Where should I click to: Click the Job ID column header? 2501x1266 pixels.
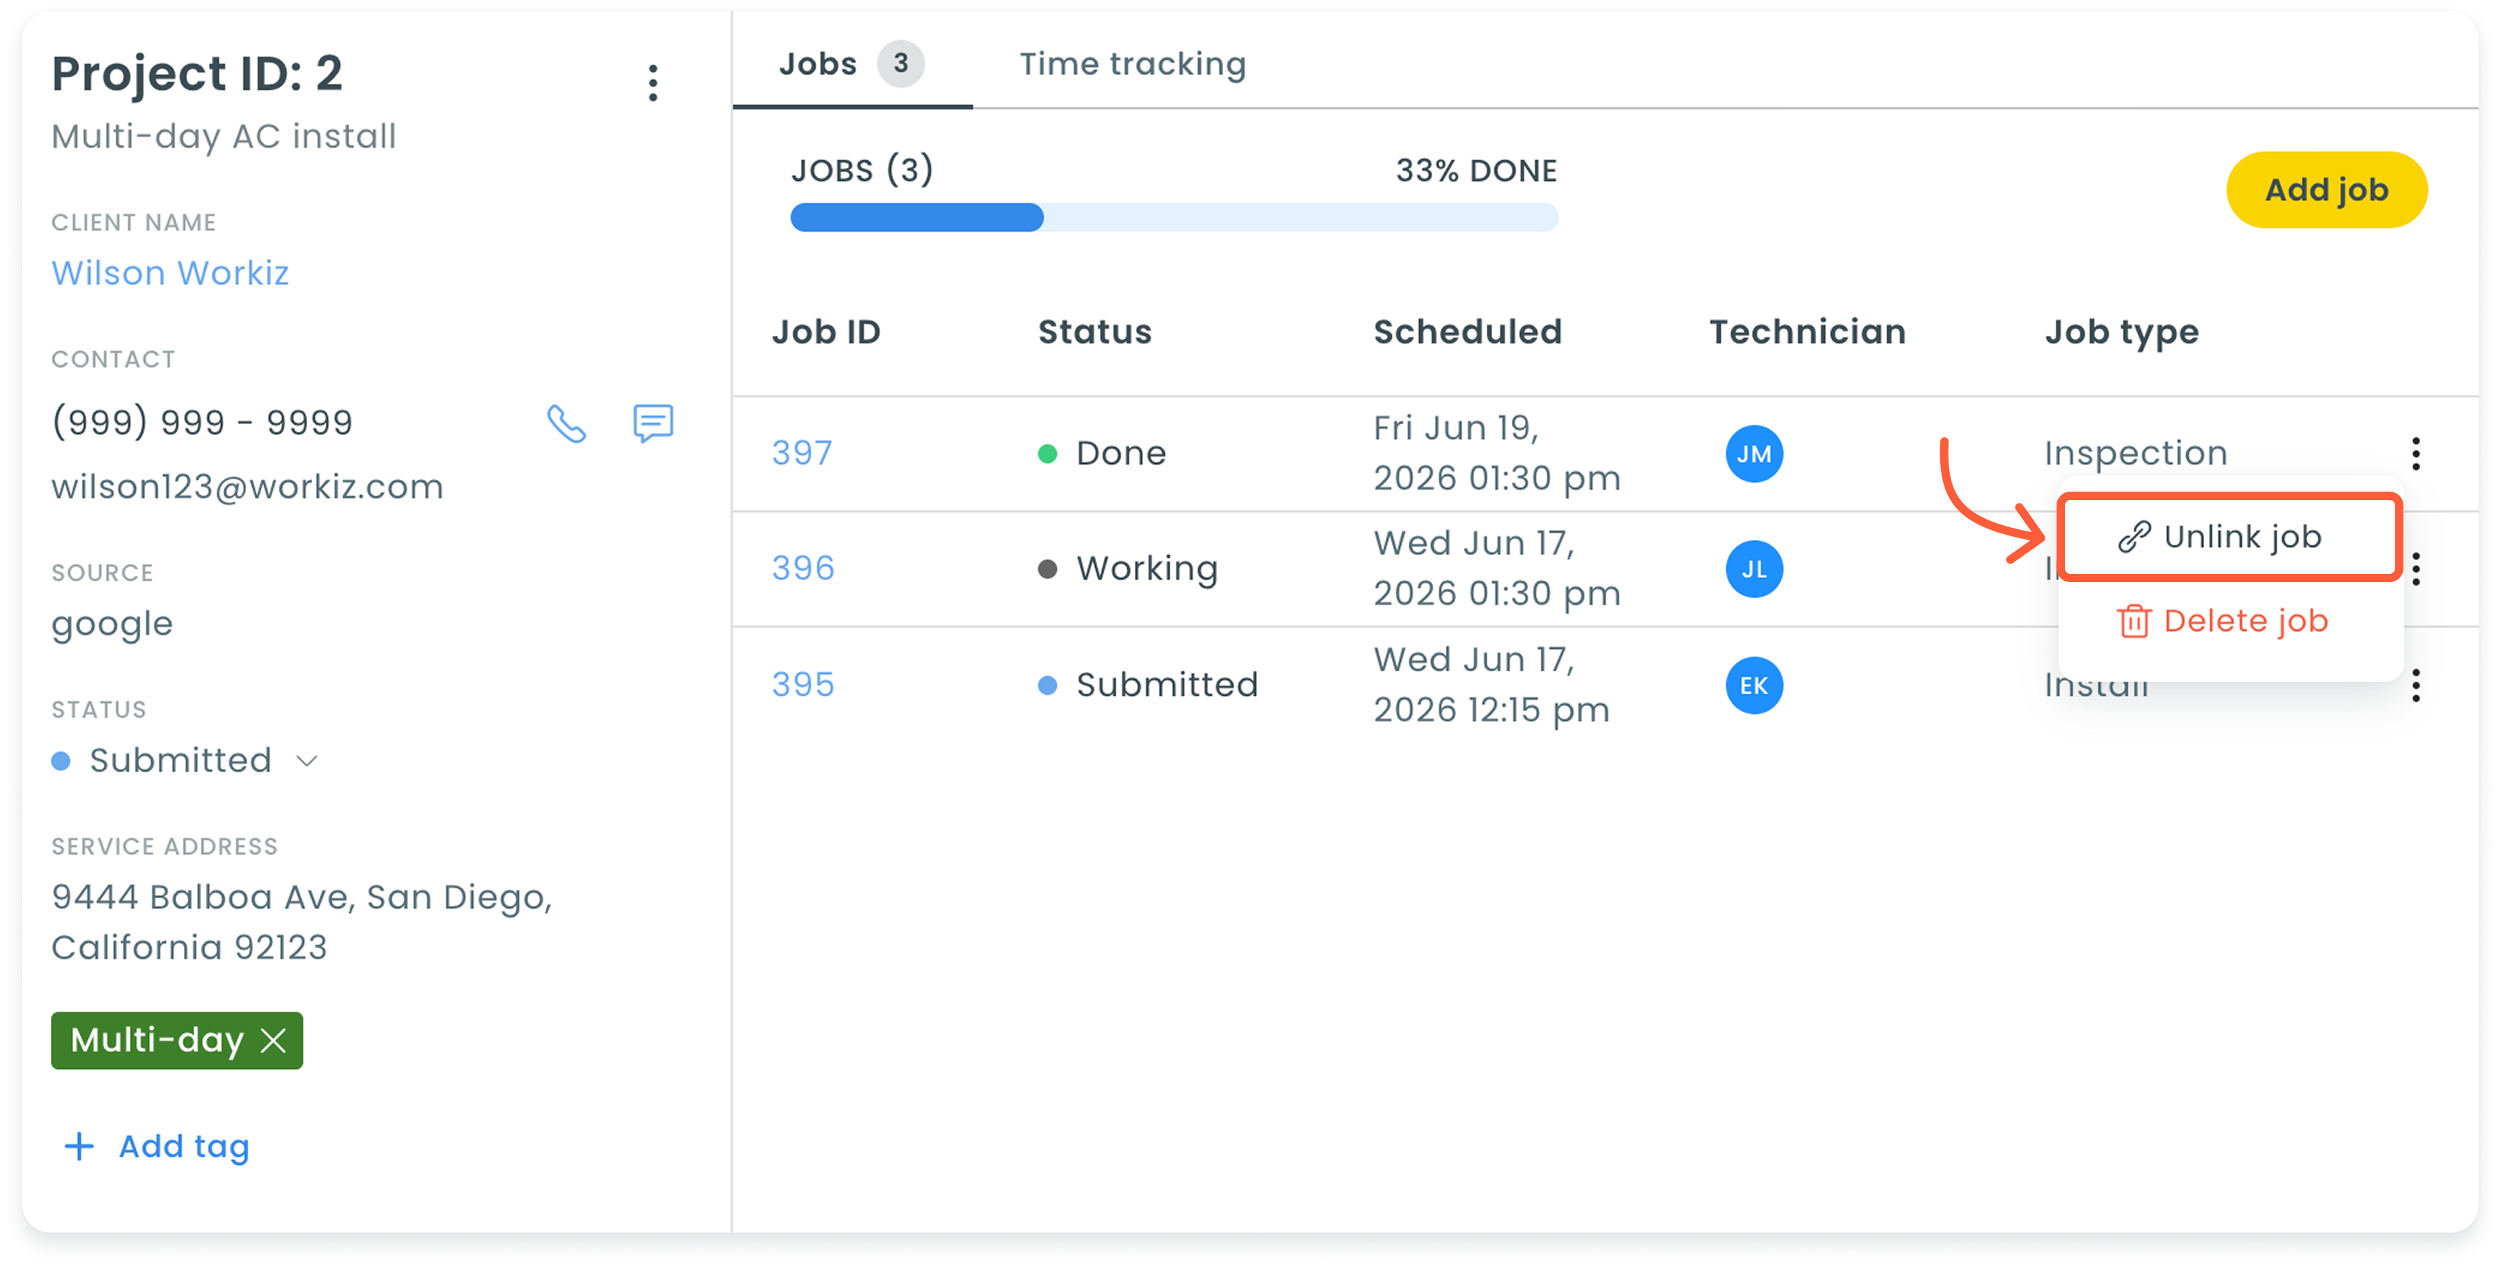pos(826,331)
